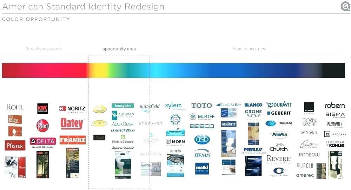Select the Grohe logo

(x=253, y=113)
